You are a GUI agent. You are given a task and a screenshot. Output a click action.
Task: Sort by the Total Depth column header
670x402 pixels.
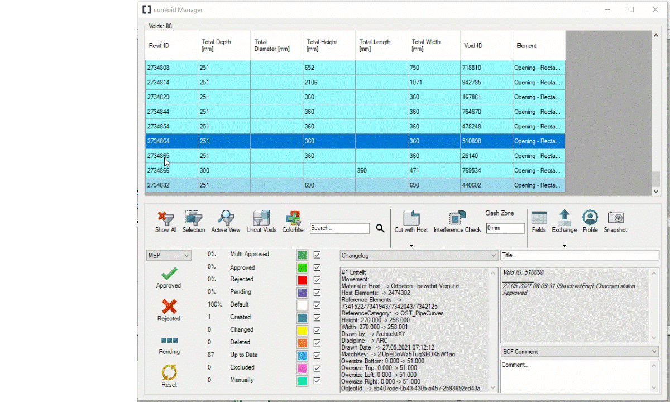(x=224, y=45)
